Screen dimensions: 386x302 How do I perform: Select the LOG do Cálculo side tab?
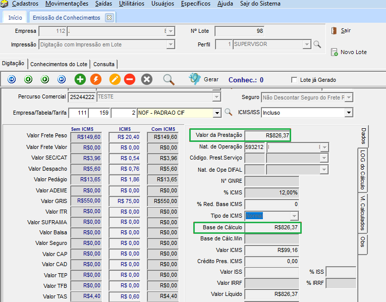(x=362, y=169)
